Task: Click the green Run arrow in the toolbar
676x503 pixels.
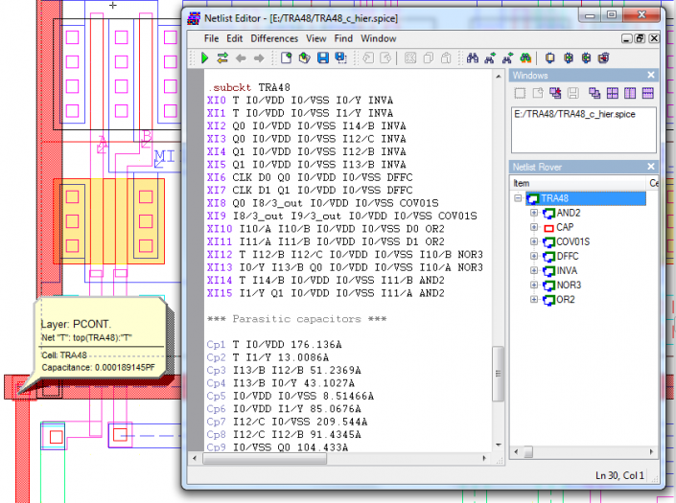Action: click(x=205, y=58)
